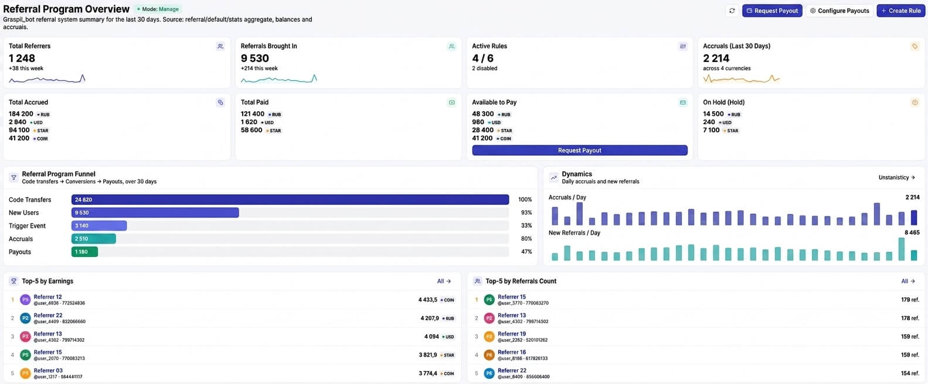This screenshot has height=384, width=928.
Task: Click the funnel filter icon
Action: [x=13, y=177]
